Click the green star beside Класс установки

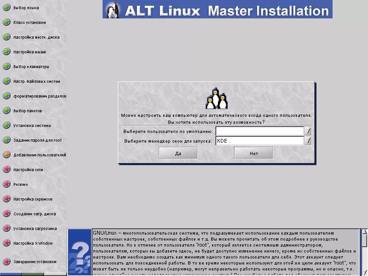[6, 22]
